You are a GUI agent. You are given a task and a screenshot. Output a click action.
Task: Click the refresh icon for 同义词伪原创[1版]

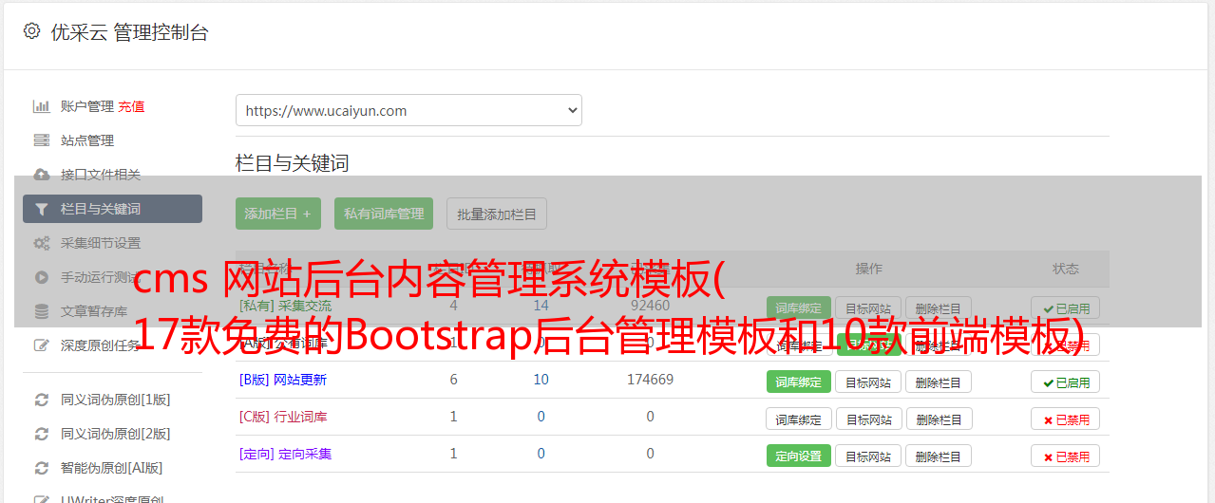pos(41,400)
